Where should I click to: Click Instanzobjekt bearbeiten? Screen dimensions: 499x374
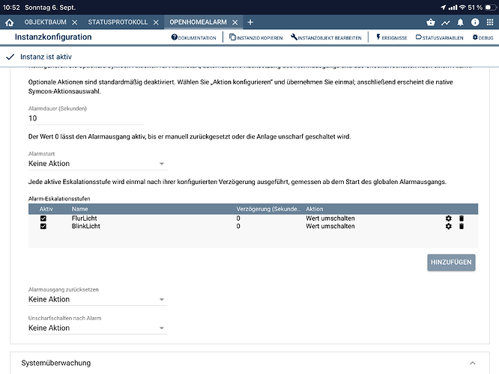click(326, 37)
